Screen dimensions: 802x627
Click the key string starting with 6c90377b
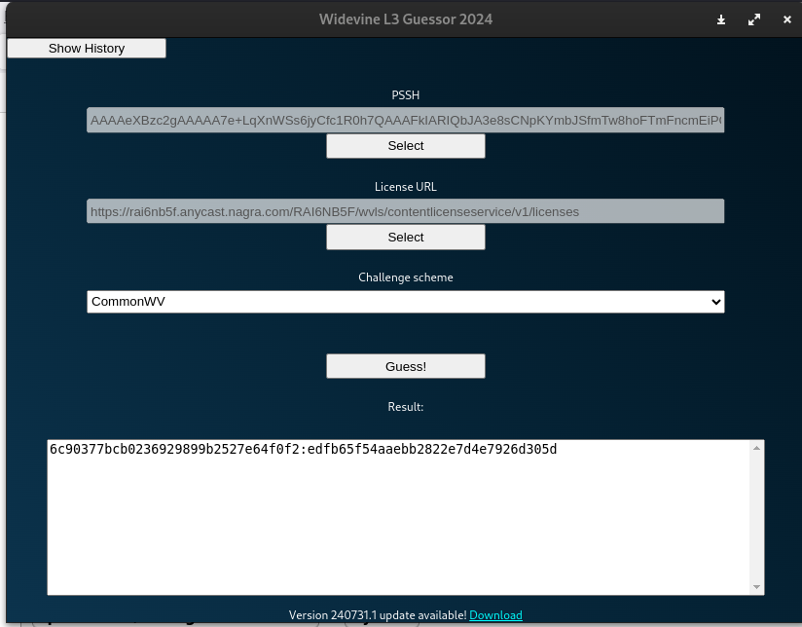tap(304, 449)
